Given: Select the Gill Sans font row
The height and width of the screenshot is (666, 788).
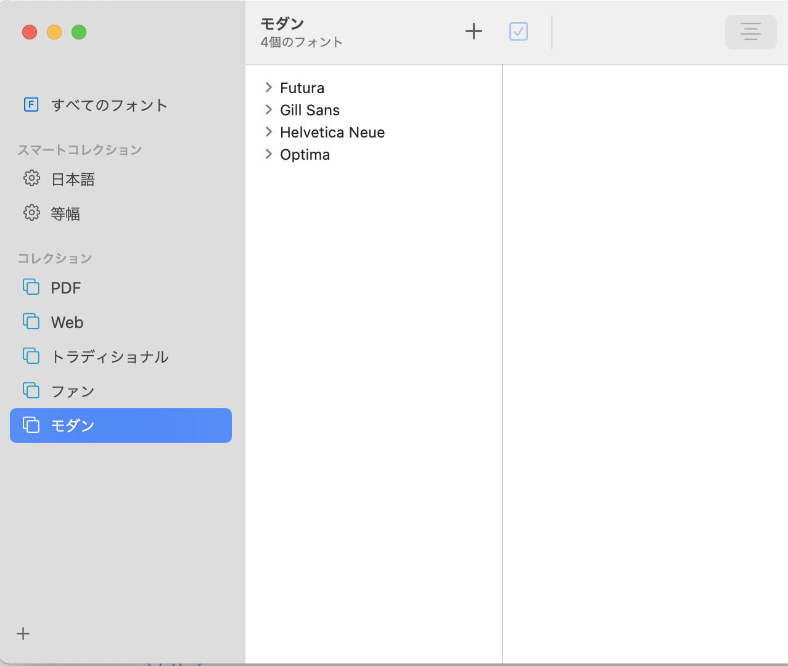Looking at the screenshot, I should pyautogui.click(x=374, y=110).
